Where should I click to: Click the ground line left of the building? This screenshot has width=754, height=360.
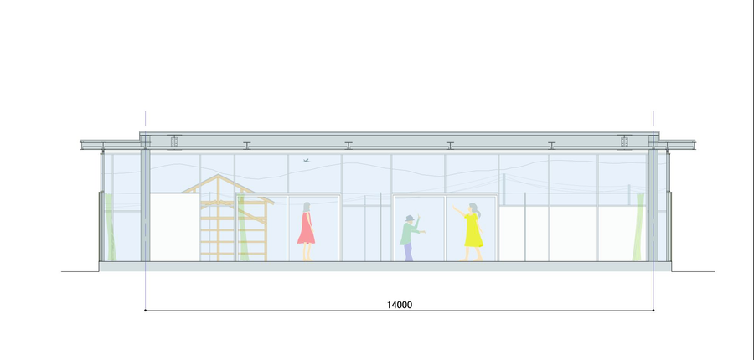[80, 271]
